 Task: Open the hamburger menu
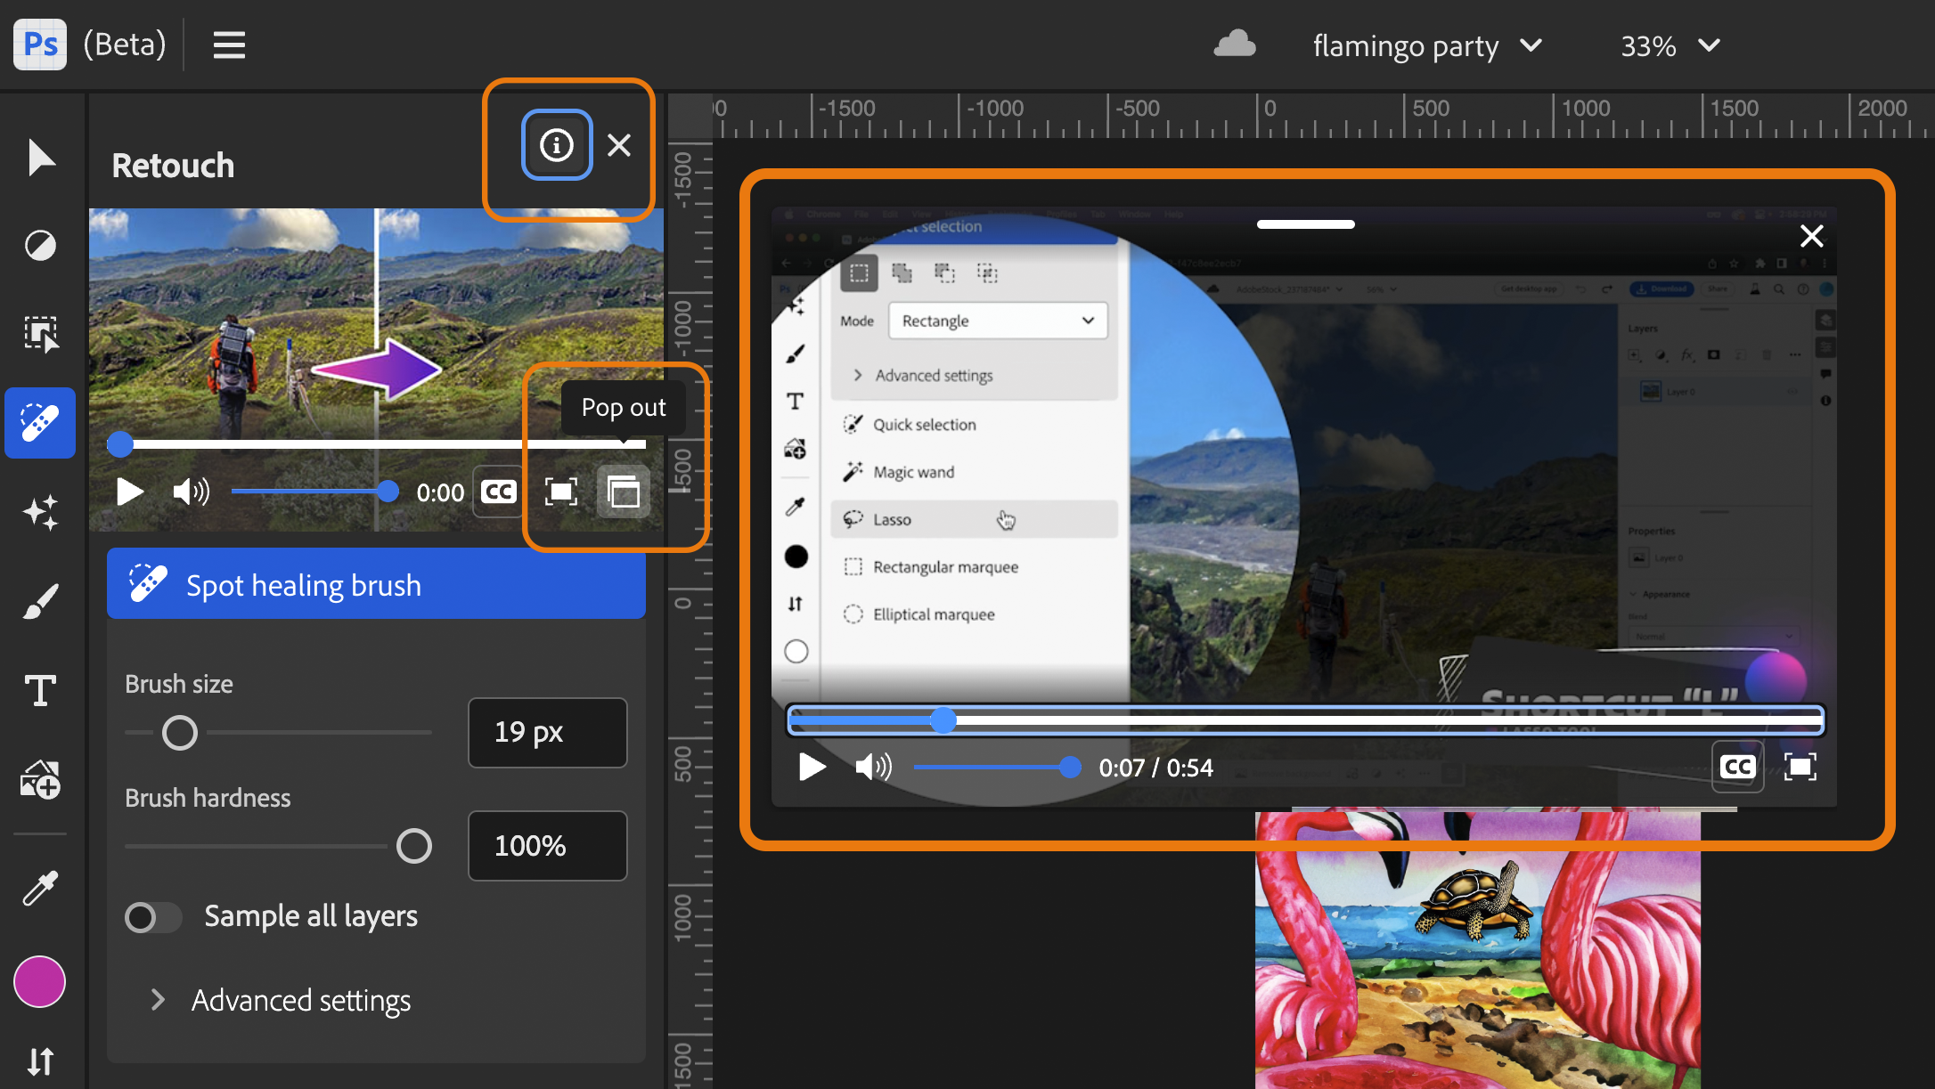[228, 45]
